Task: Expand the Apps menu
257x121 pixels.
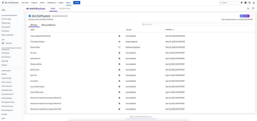Action: pos(69,3)
